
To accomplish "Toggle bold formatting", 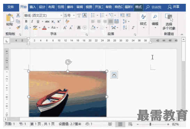I will (26, 21).
